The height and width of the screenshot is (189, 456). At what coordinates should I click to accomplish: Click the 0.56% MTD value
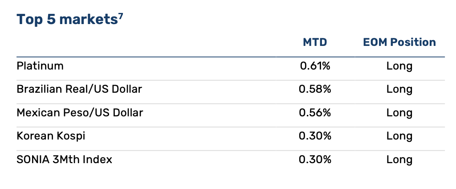(x=315, y=112)
